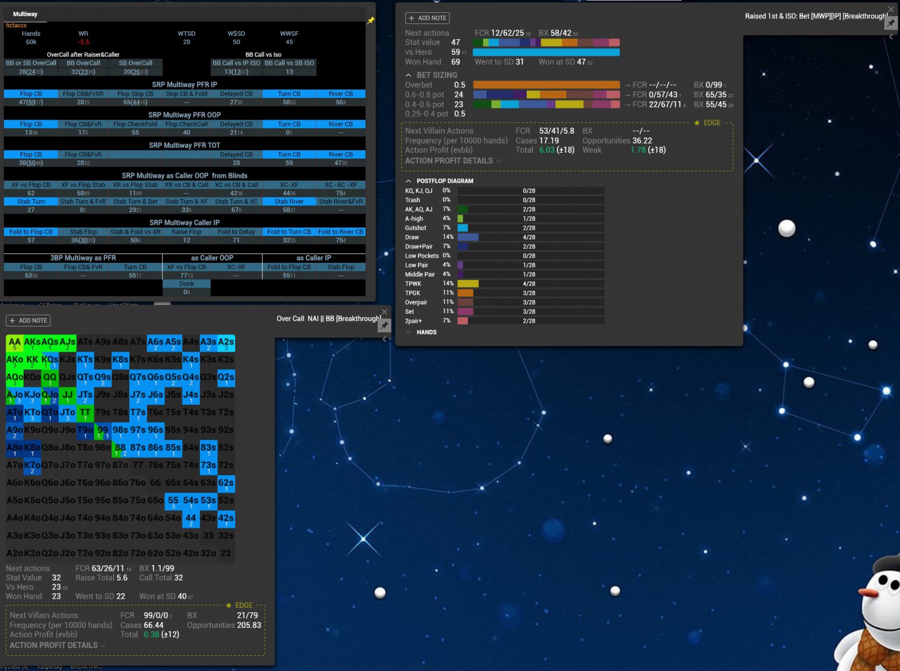Pin the Raised 1st & ISO panel
900x671 pixels.
point(890,23)
